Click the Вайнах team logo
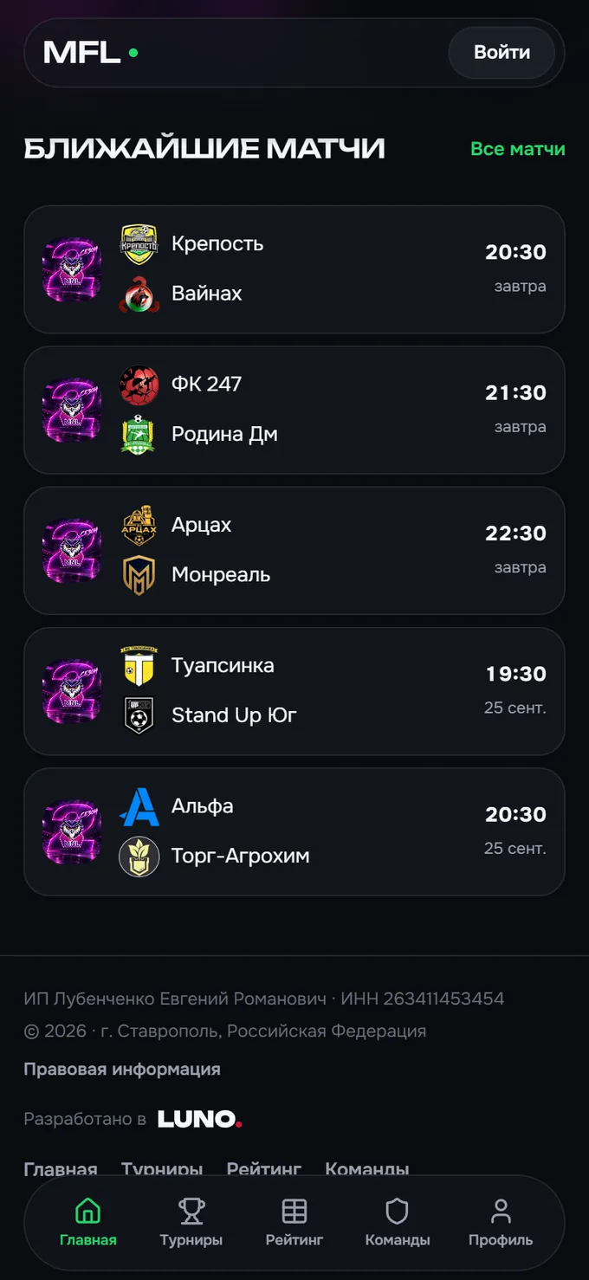This screenshot has width=589, height=1280. pos(139,294)
